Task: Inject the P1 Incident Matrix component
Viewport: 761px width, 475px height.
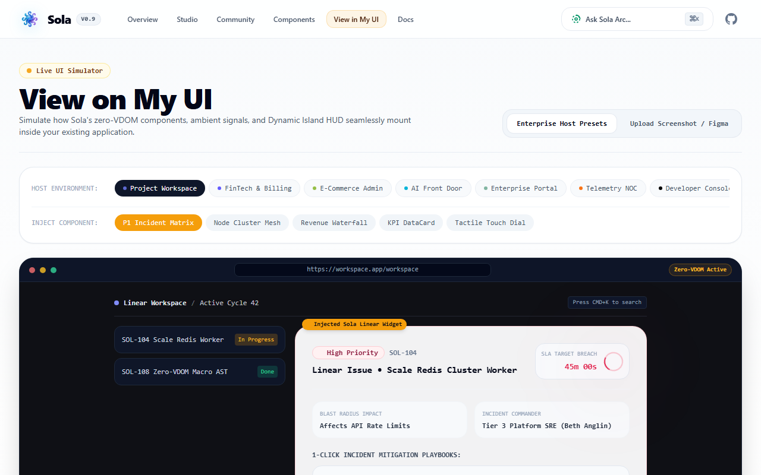Action: coord(158,223)
